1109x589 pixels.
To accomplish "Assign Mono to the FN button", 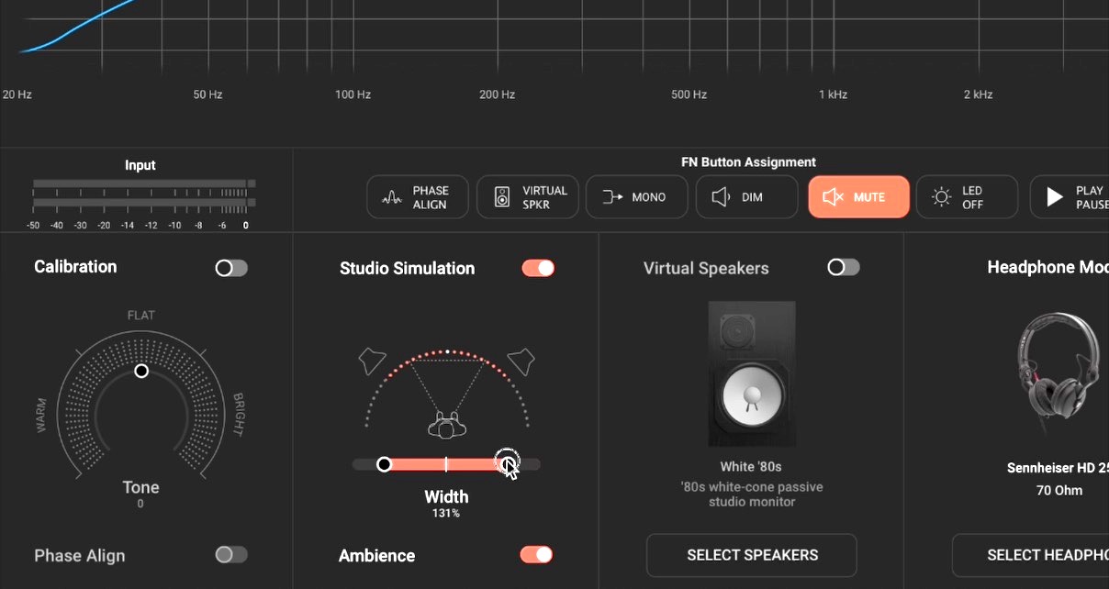I will [x=636, y=196].
